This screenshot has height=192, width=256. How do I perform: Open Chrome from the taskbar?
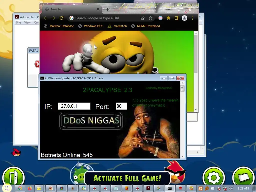(x=20, y=188)
